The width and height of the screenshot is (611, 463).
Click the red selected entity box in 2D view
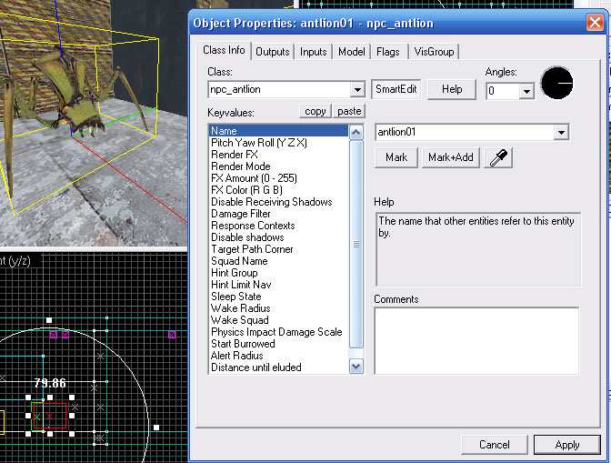49,416
